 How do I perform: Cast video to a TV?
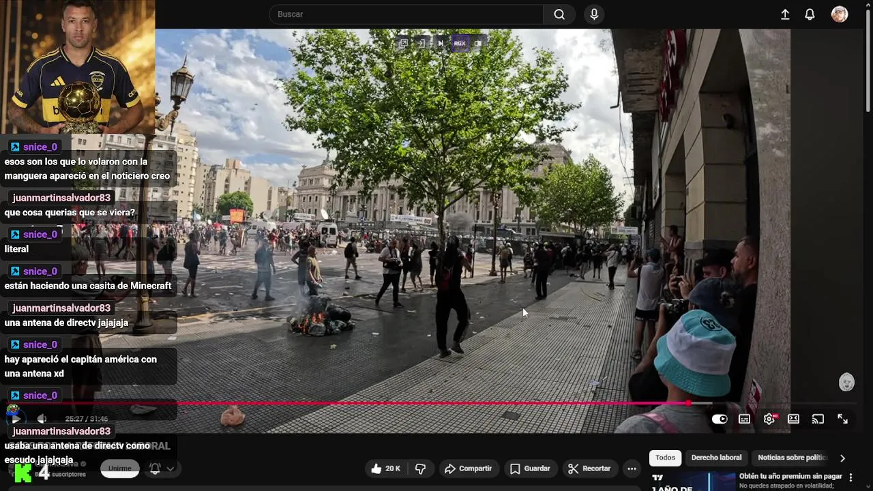818,419
